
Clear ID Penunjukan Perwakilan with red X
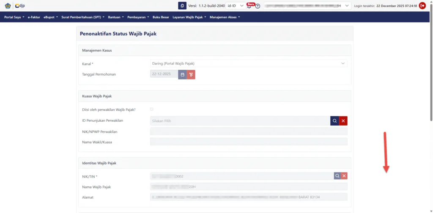(x=343, y=121)
